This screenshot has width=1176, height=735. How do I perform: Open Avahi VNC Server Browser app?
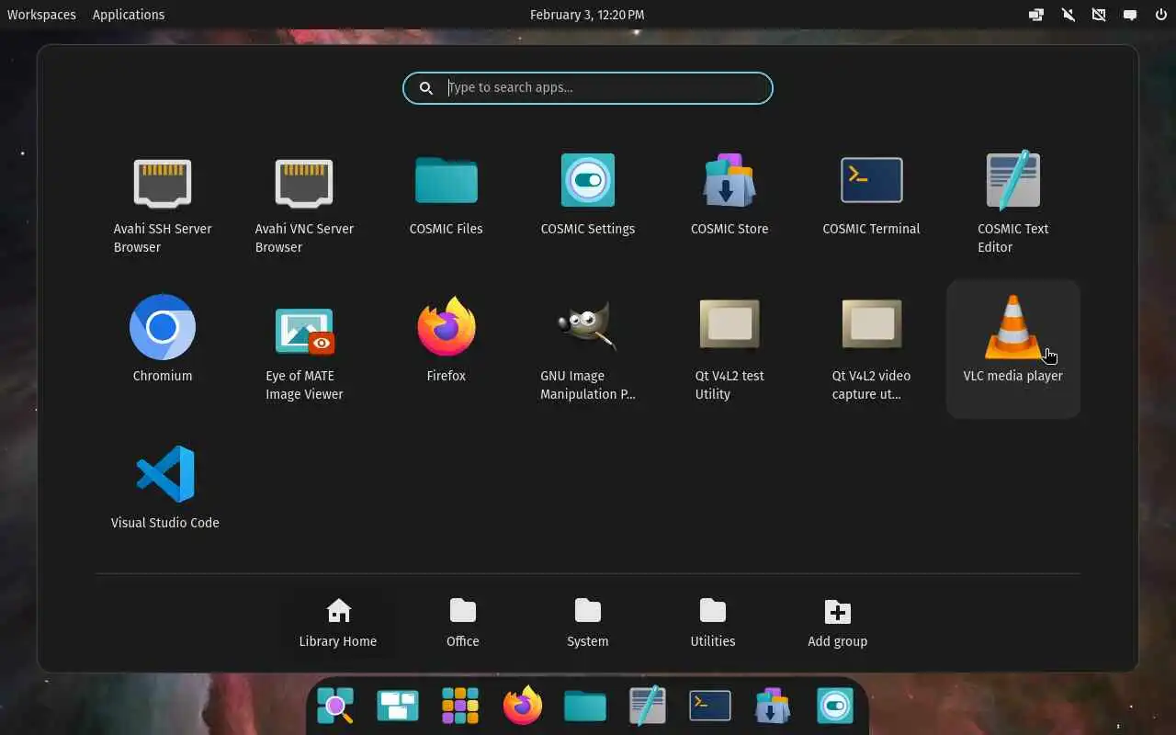304,204
